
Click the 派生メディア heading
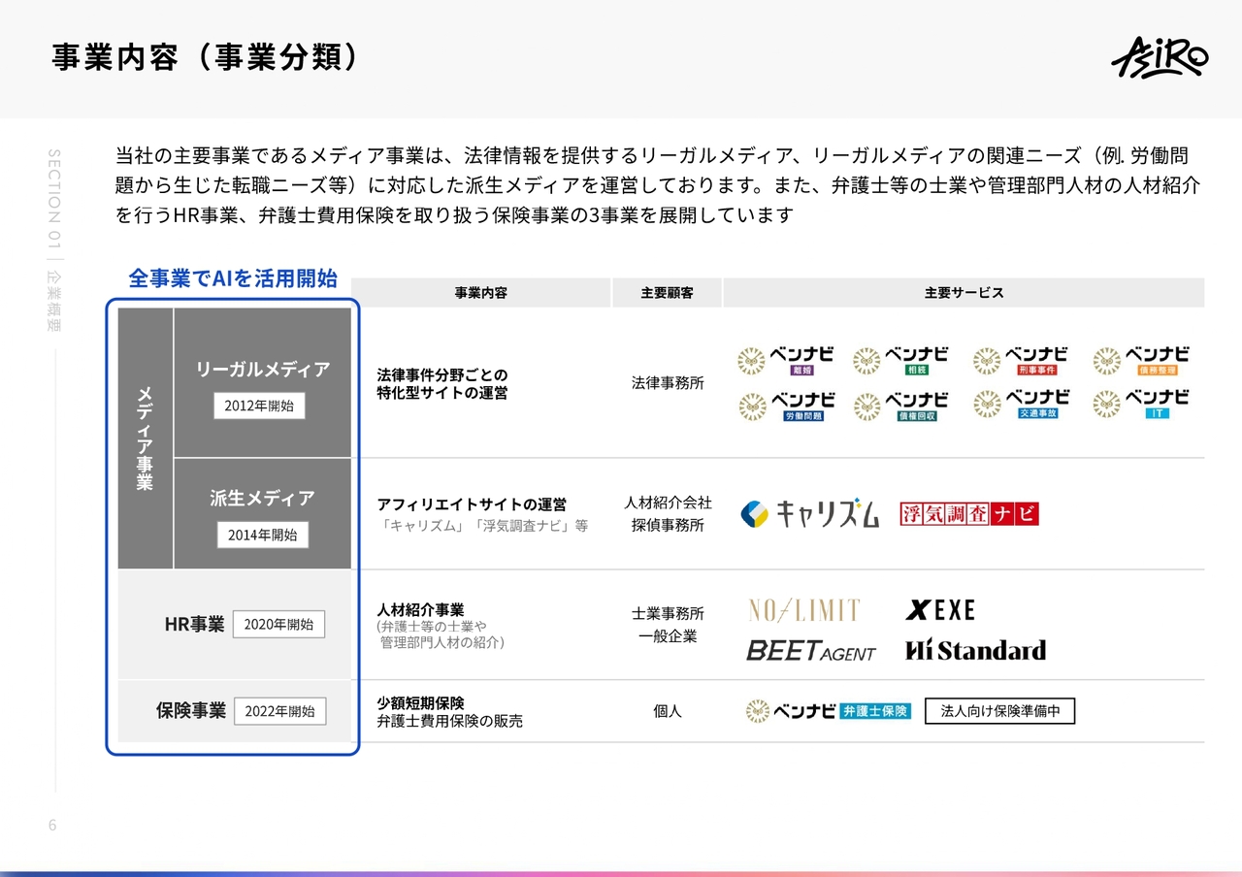[262, 499]
